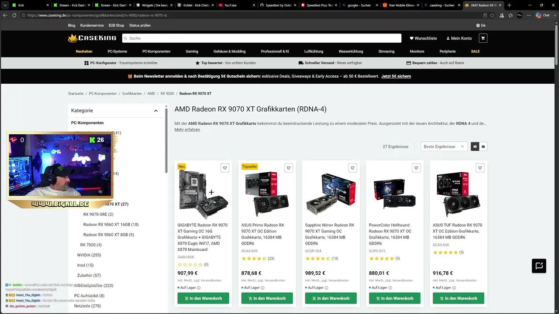The width and height of the screenshot is (559, 314).
Task: Open the Blog link in top bar
Action: click(72, 25)
